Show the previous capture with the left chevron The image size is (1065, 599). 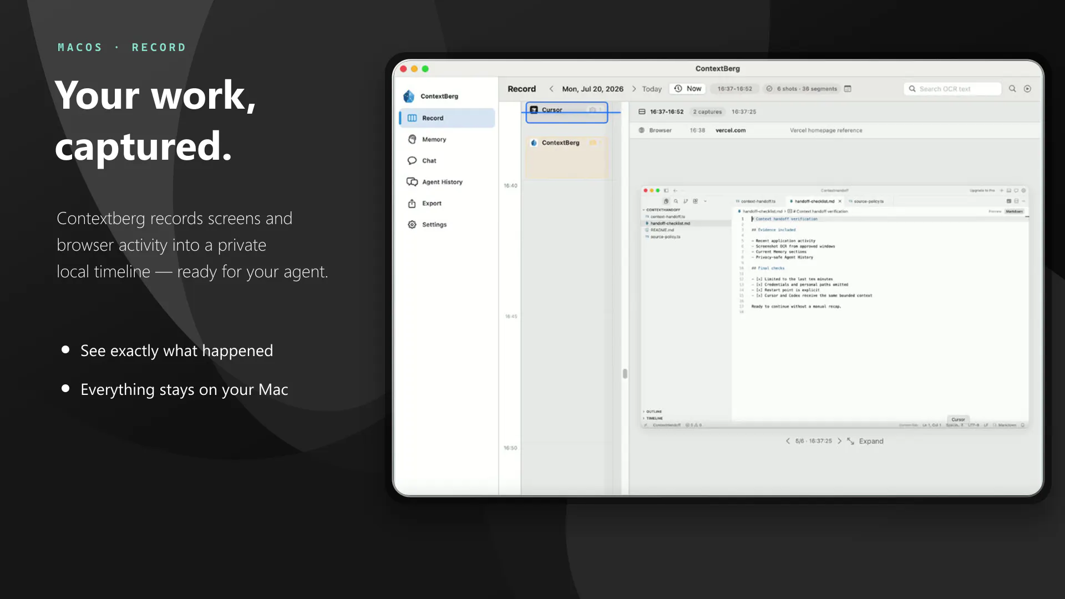tap(788, 441)
